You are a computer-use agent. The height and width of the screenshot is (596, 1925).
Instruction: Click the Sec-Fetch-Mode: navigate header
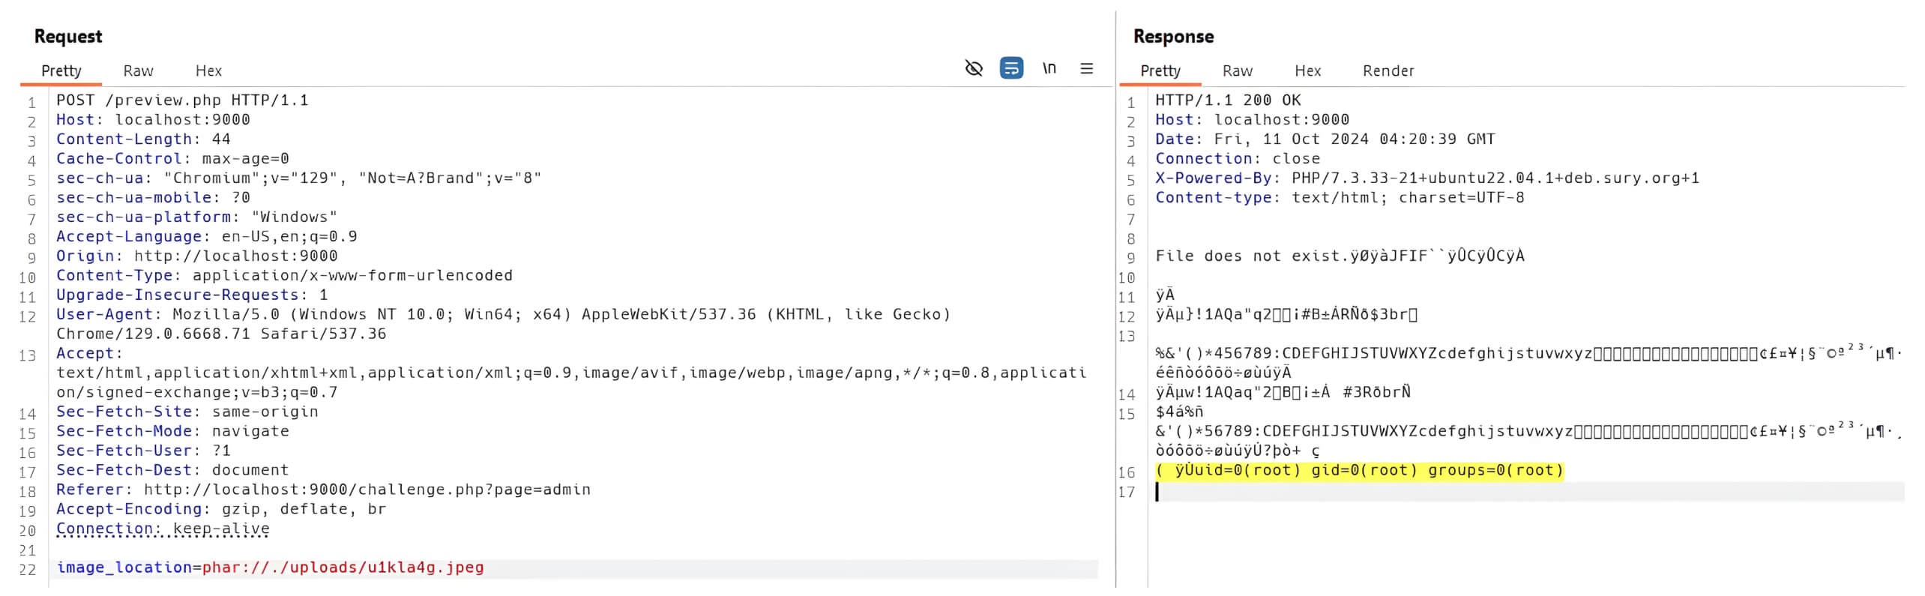tap(172, 432)
